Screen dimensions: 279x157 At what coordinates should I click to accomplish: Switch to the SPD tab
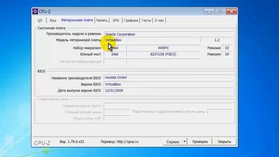116,20
